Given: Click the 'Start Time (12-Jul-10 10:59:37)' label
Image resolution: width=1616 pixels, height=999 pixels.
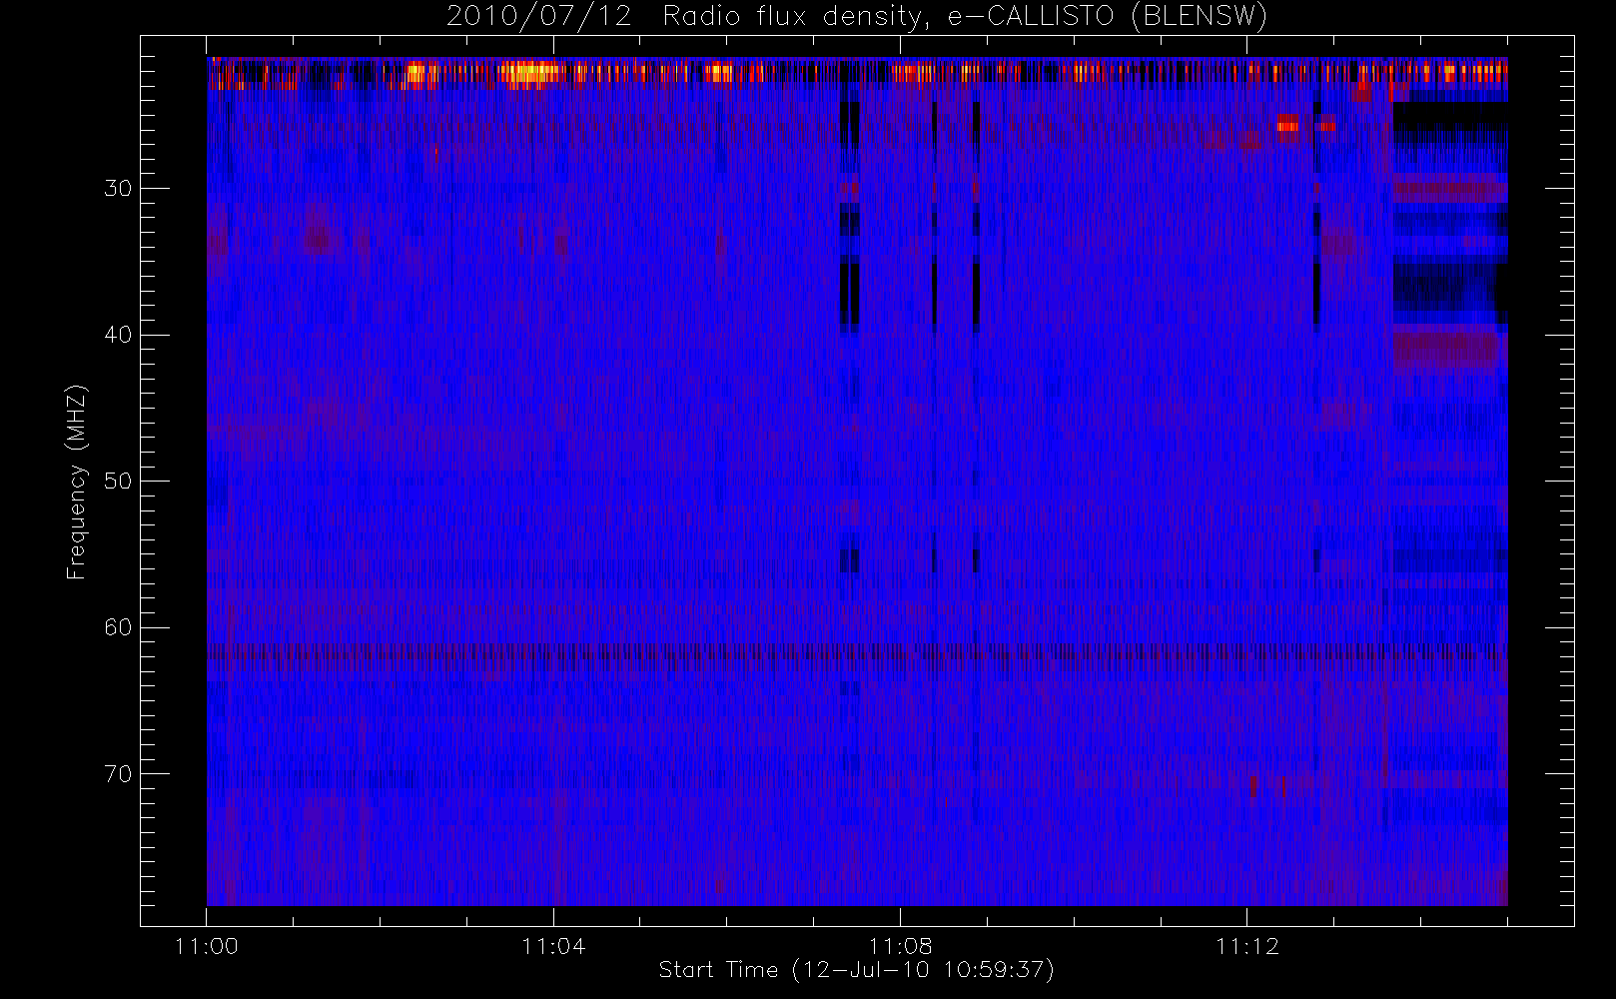Looking at the screenshot, I should (x=857, y=970).
